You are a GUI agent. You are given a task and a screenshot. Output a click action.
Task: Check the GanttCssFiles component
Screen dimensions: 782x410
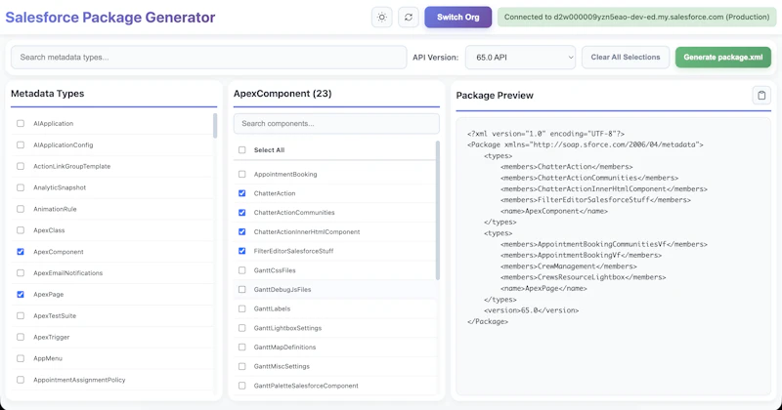coord(241,270)
